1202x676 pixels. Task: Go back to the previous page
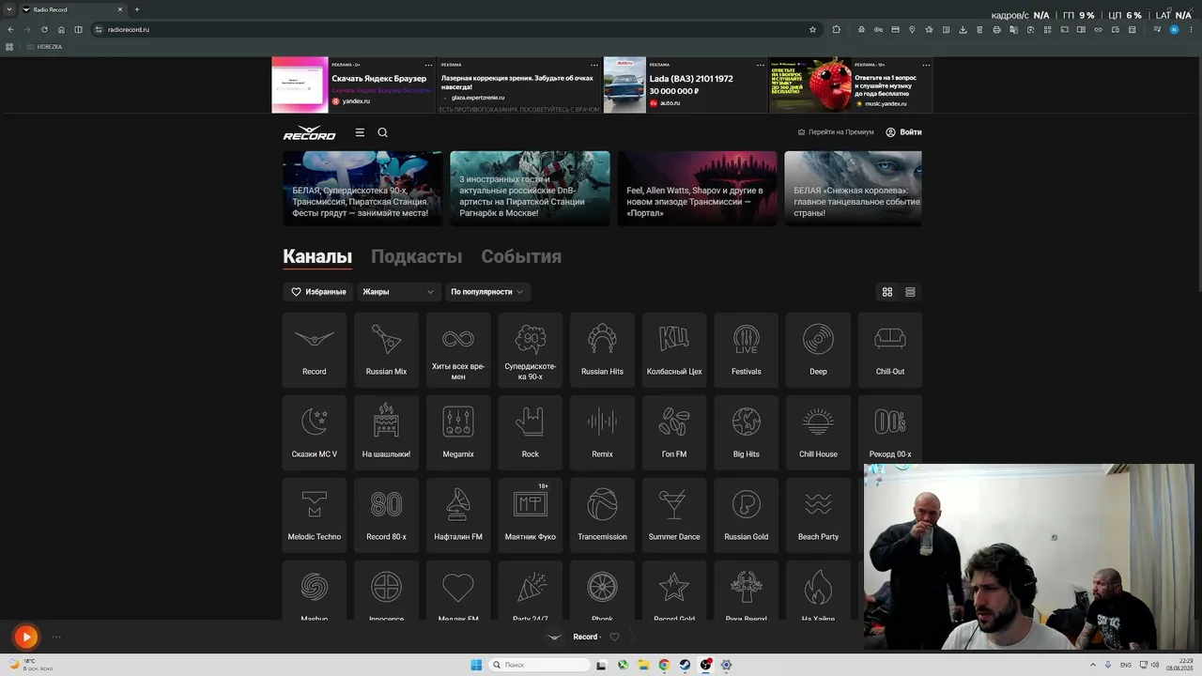coord(10,29)
